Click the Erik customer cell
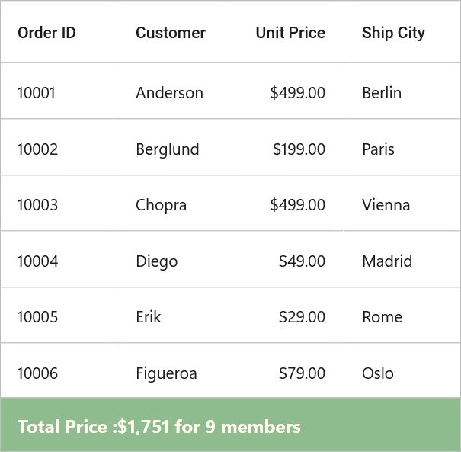The height and width of the screenshot is (452, 461). coord(175,315)
